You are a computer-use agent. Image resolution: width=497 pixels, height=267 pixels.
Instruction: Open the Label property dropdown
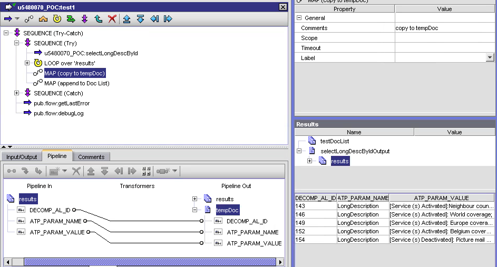(x=490, y=57)
